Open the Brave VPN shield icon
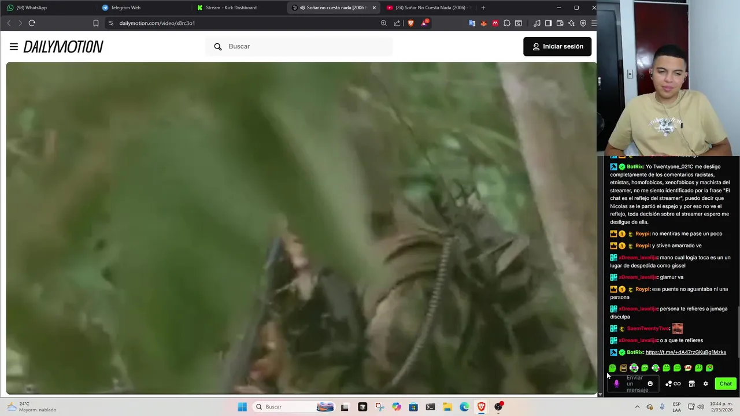Screen dimensions: 740x416 (x=583, y=23)
